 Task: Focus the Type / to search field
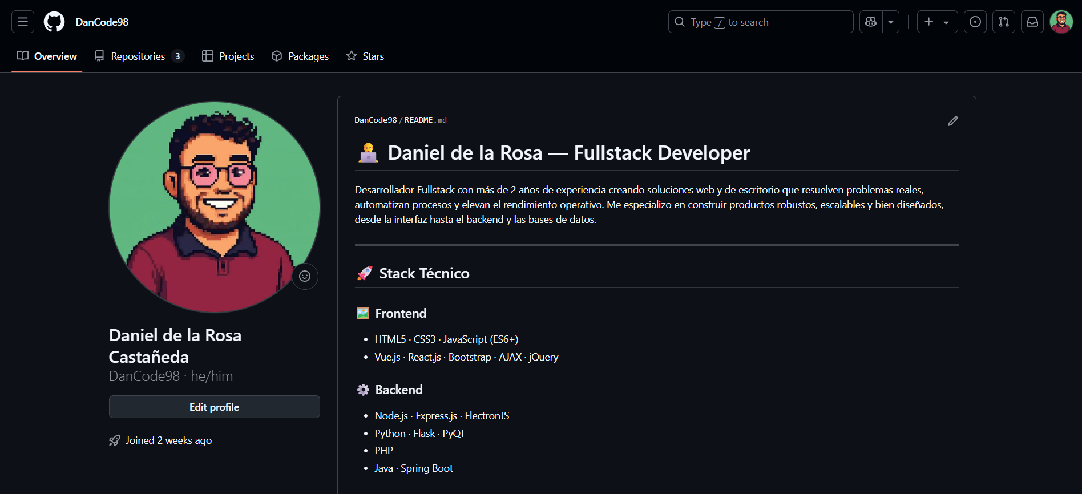[761, 22]
